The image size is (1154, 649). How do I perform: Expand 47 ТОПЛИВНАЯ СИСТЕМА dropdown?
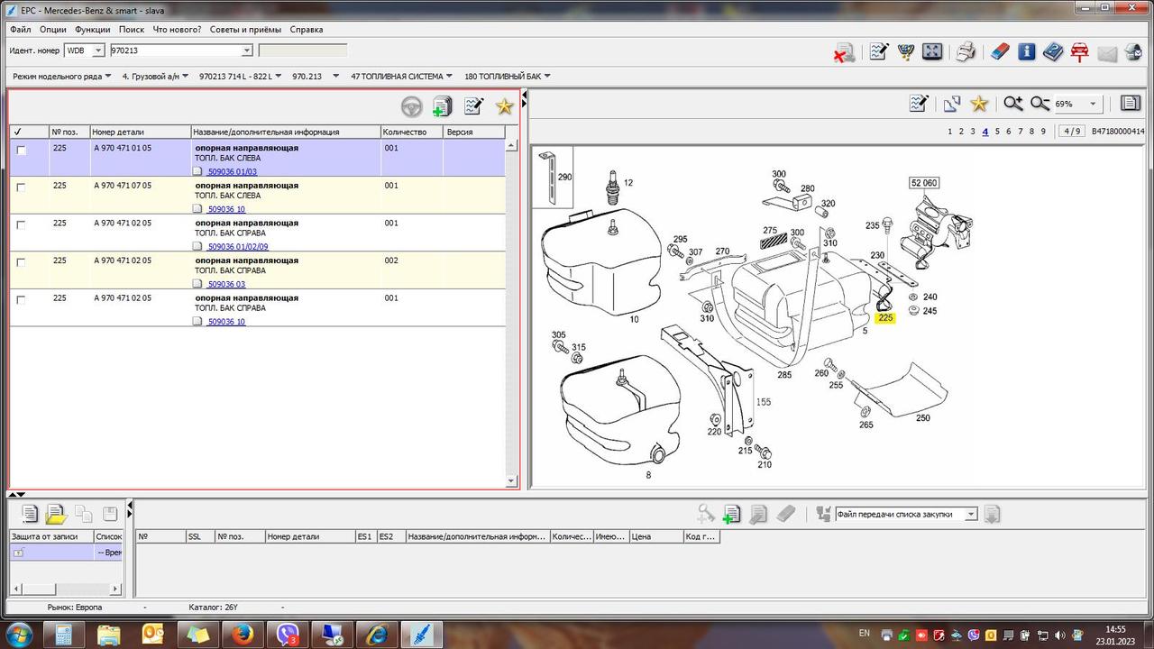click(450, 77)
